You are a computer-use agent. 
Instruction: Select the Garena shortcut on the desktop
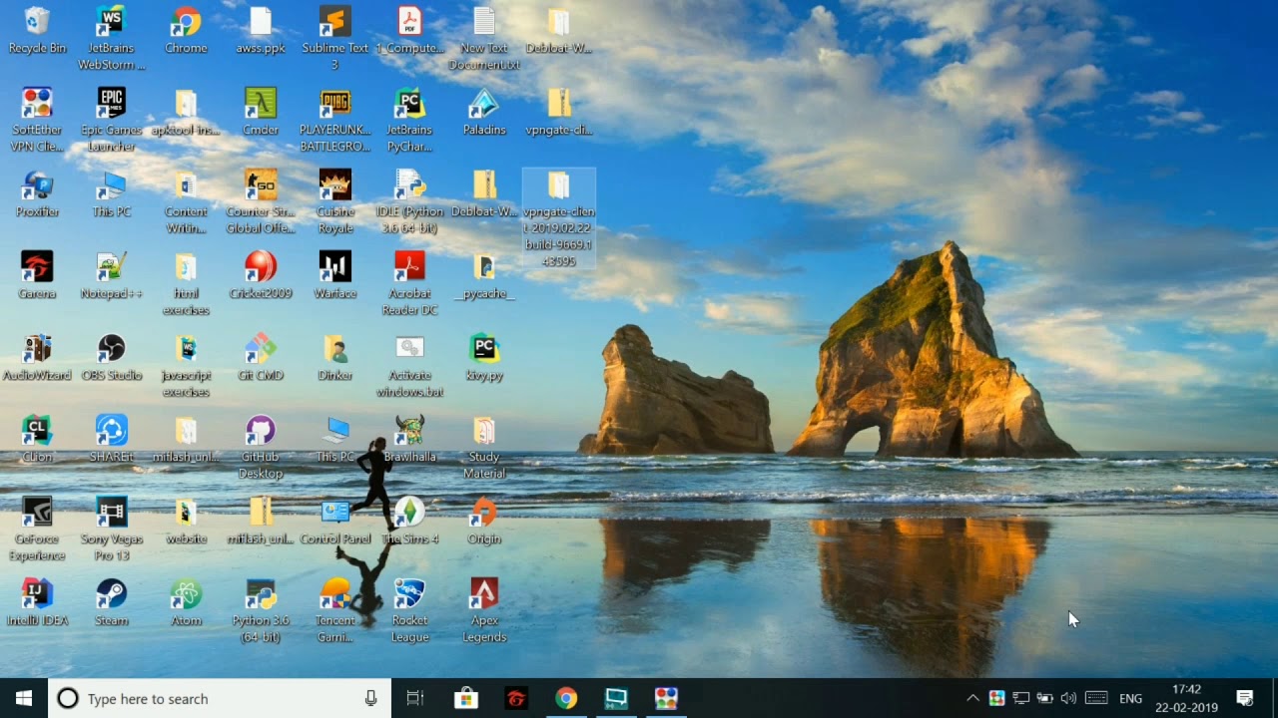click(x=37, y=275)
